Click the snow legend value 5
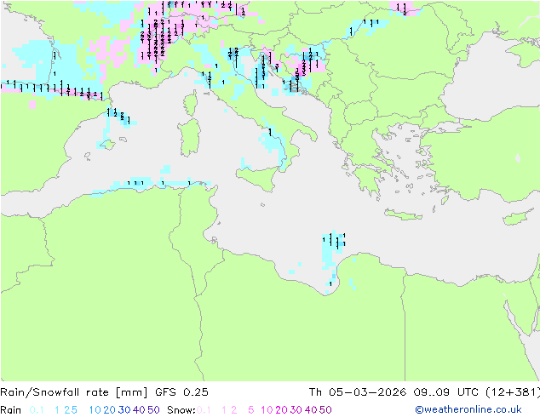The height and width of the screenshot is (417, 540). (251, 410)
